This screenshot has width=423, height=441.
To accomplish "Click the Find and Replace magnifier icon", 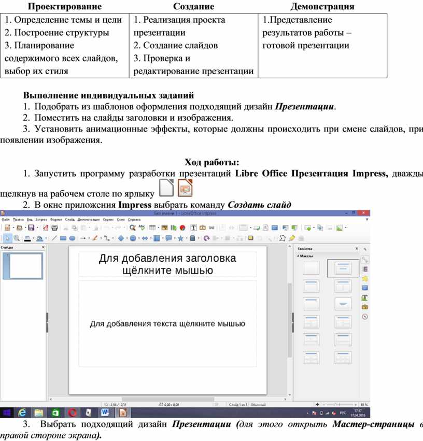I will (x=133, y=228).
